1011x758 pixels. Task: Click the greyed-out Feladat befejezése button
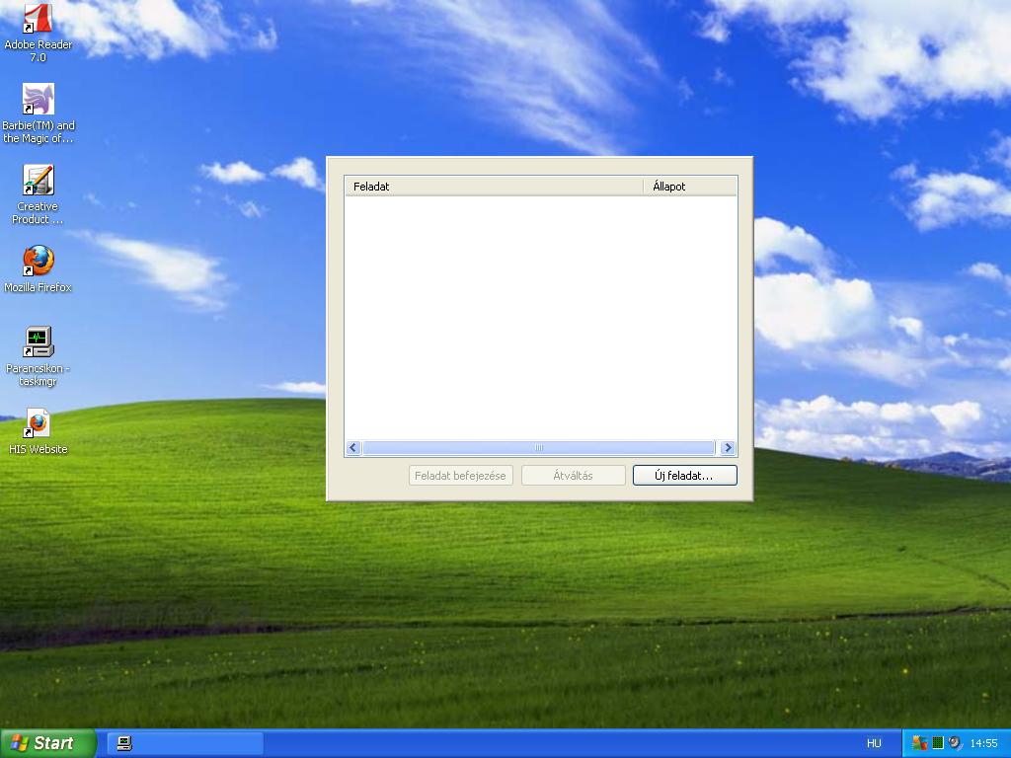click(460, 476)
